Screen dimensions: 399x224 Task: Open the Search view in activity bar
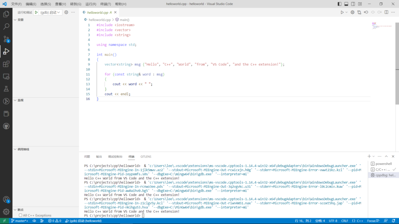click(6, 27)
